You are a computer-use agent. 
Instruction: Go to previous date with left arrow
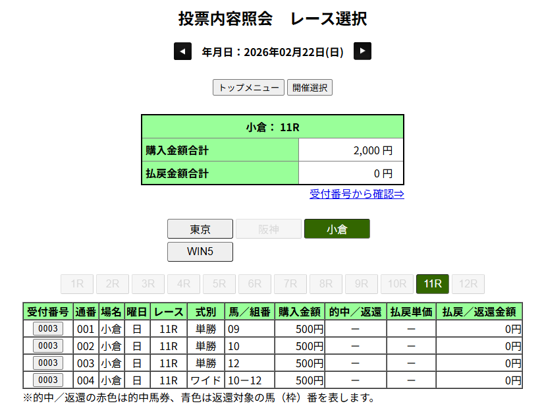coord(182,51)
